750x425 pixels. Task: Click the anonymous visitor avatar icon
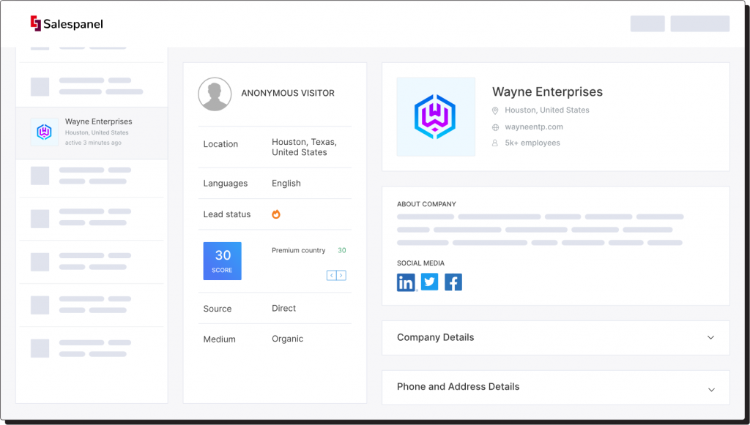point(215,94)
